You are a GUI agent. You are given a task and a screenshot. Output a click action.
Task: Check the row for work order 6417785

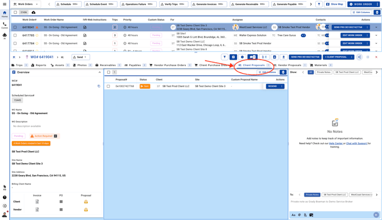pyautogui.click(x=15, y=35)
